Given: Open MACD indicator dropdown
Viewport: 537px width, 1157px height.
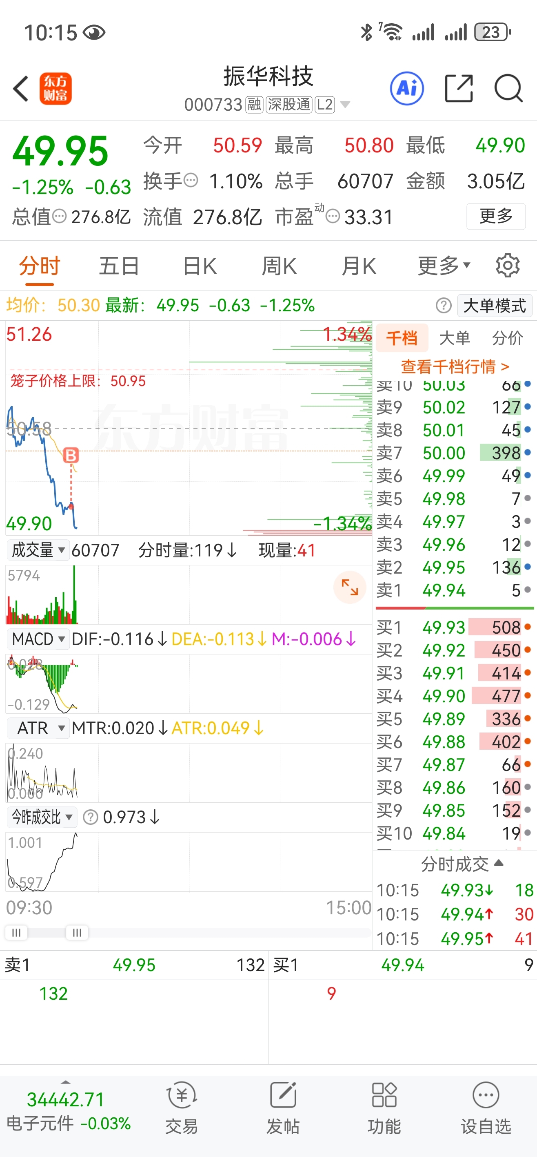Looking at the screenshot, I should click(x=38, y=639).
